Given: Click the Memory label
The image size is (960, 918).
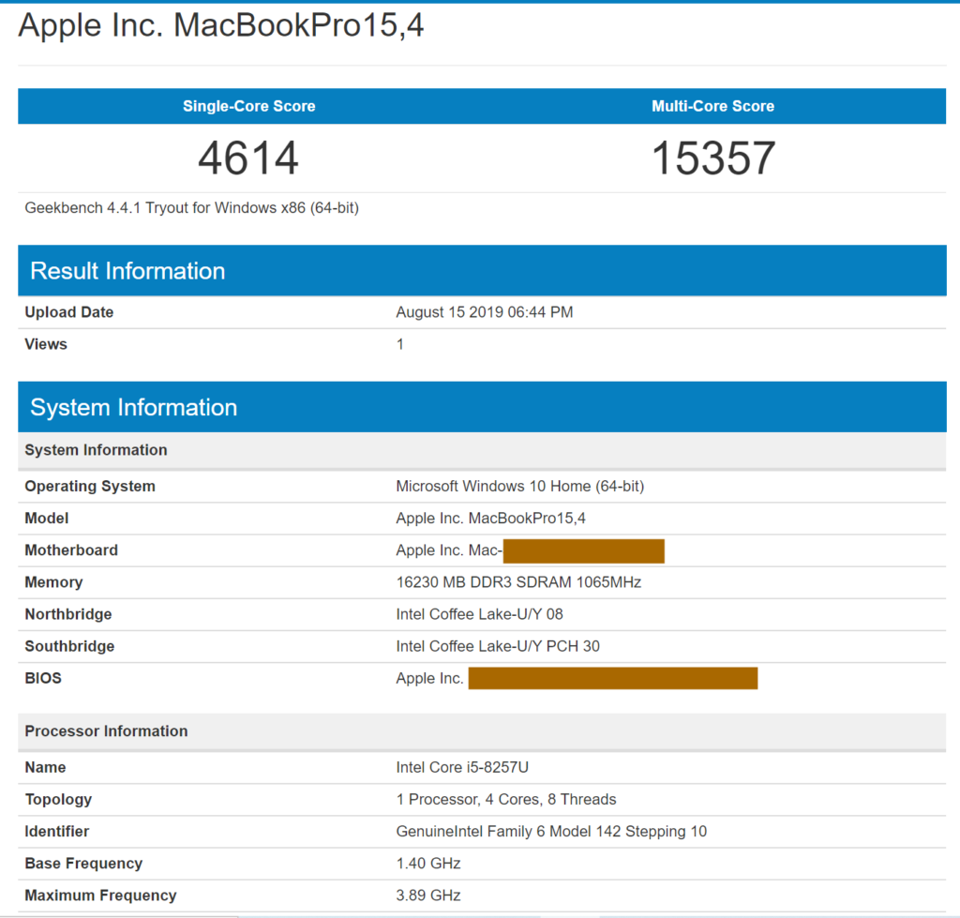Looking at the screenshot, I should [53, 582].
